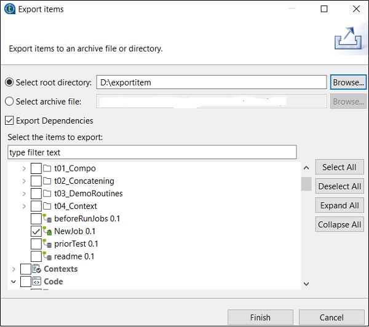Click the t04_Context folder icon

pyautogui.click(x=47, y=207)
